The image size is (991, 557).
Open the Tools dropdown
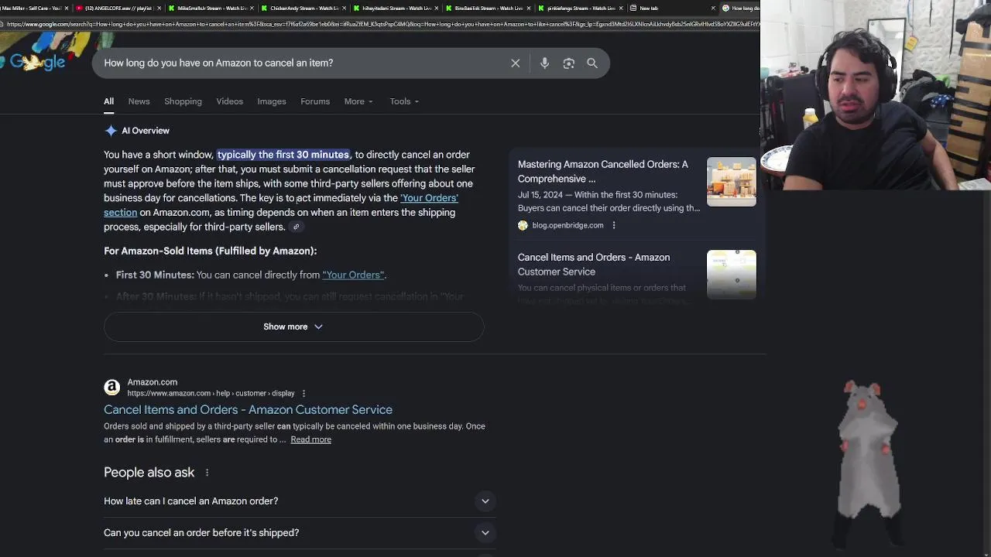coord(404,101)
